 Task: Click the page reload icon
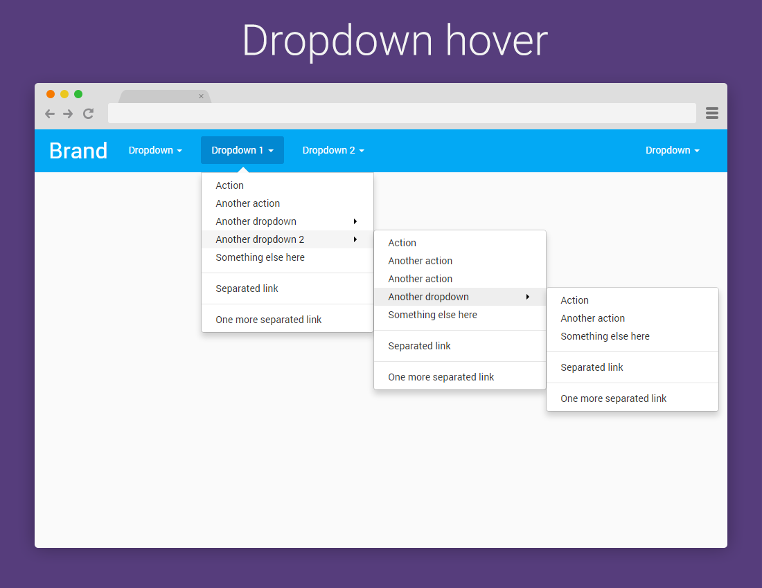[88, 113]
